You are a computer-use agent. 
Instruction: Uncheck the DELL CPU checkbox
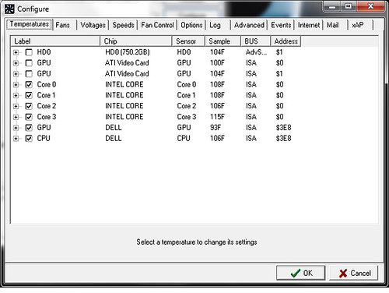[29, 139]
